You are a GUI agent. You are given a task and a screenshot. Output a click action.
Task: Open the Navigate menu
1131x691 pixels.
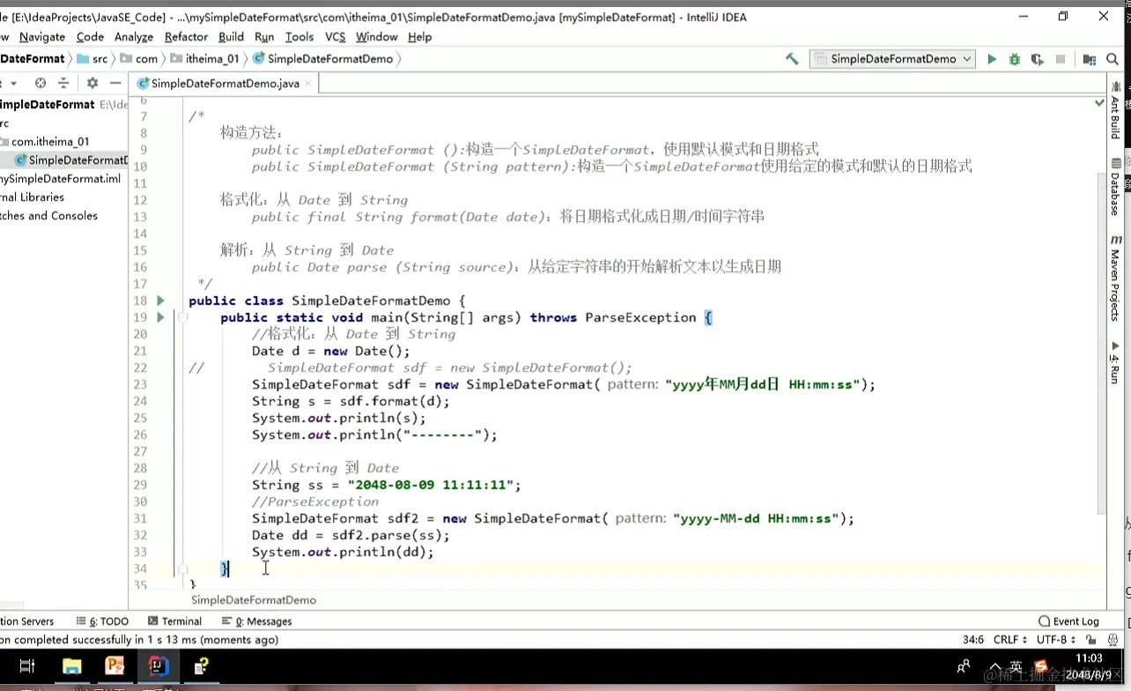42,36
